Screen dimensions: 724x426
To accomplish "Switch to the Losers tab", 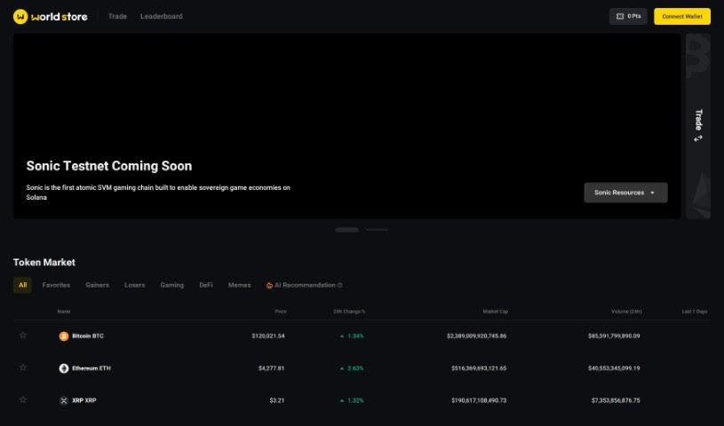I will [135, 285].
